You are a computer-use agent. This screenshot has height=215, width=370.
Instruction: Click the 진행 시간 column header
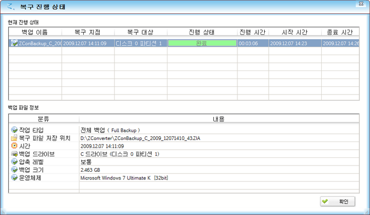coord(253,32)
